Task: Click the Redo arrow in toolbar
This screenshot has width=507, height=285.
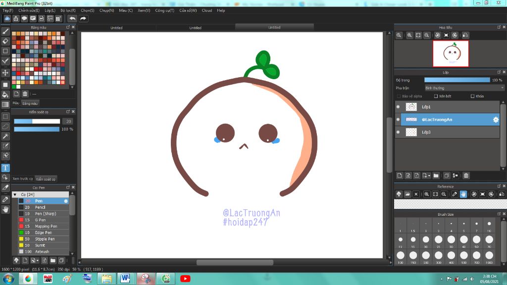Action: [x=83, y=18]
